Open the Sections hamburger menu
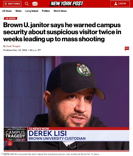 (12, 4)
